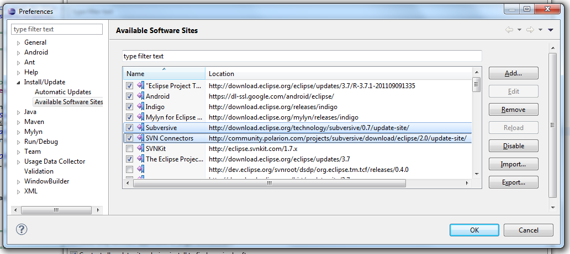570x254 pixels.
Task: Select Usage Data Collector item
Action: [55, 161]
